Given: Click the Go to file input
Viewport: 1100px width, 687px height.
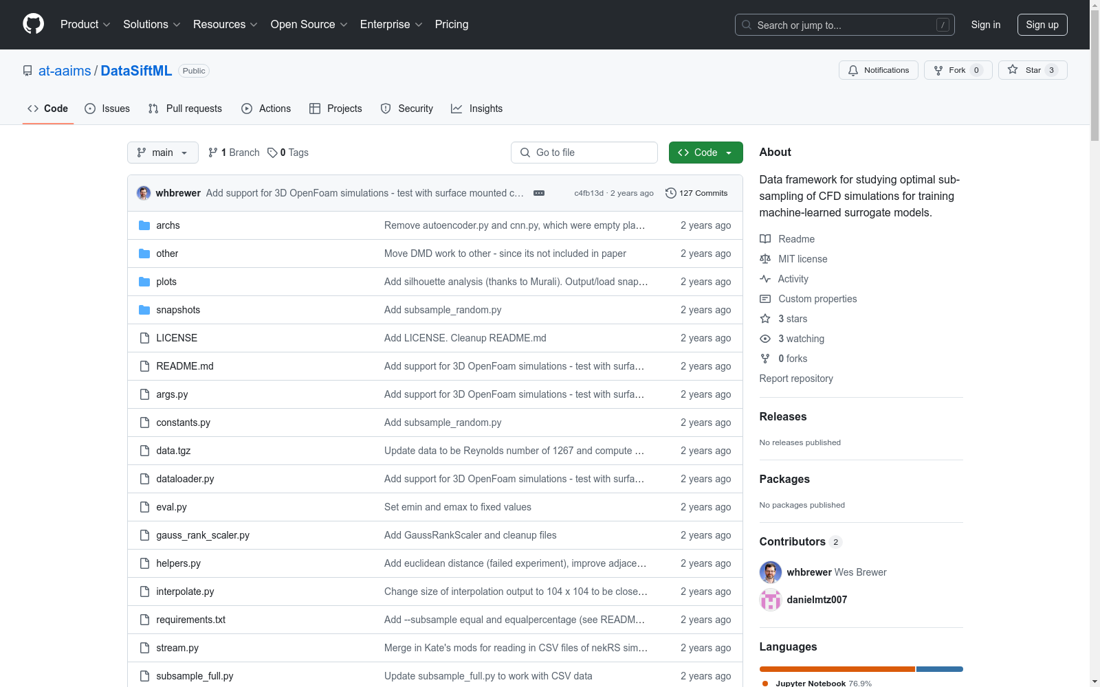Looking at the screenshot, I should point(584,153).
